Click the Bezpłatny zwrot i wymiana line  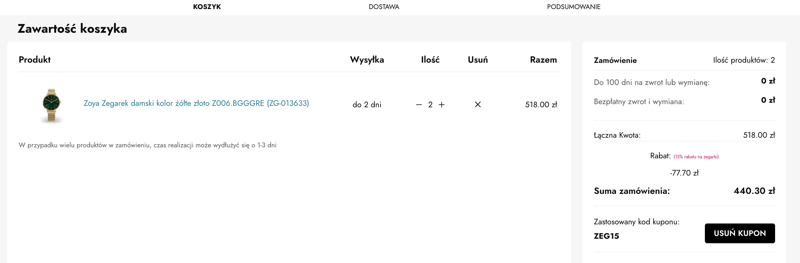tap(639, 102)
